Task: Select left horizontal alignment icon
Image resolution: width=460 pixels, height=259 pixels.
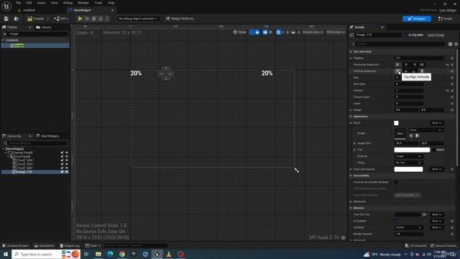Action: tap(397, 65)
